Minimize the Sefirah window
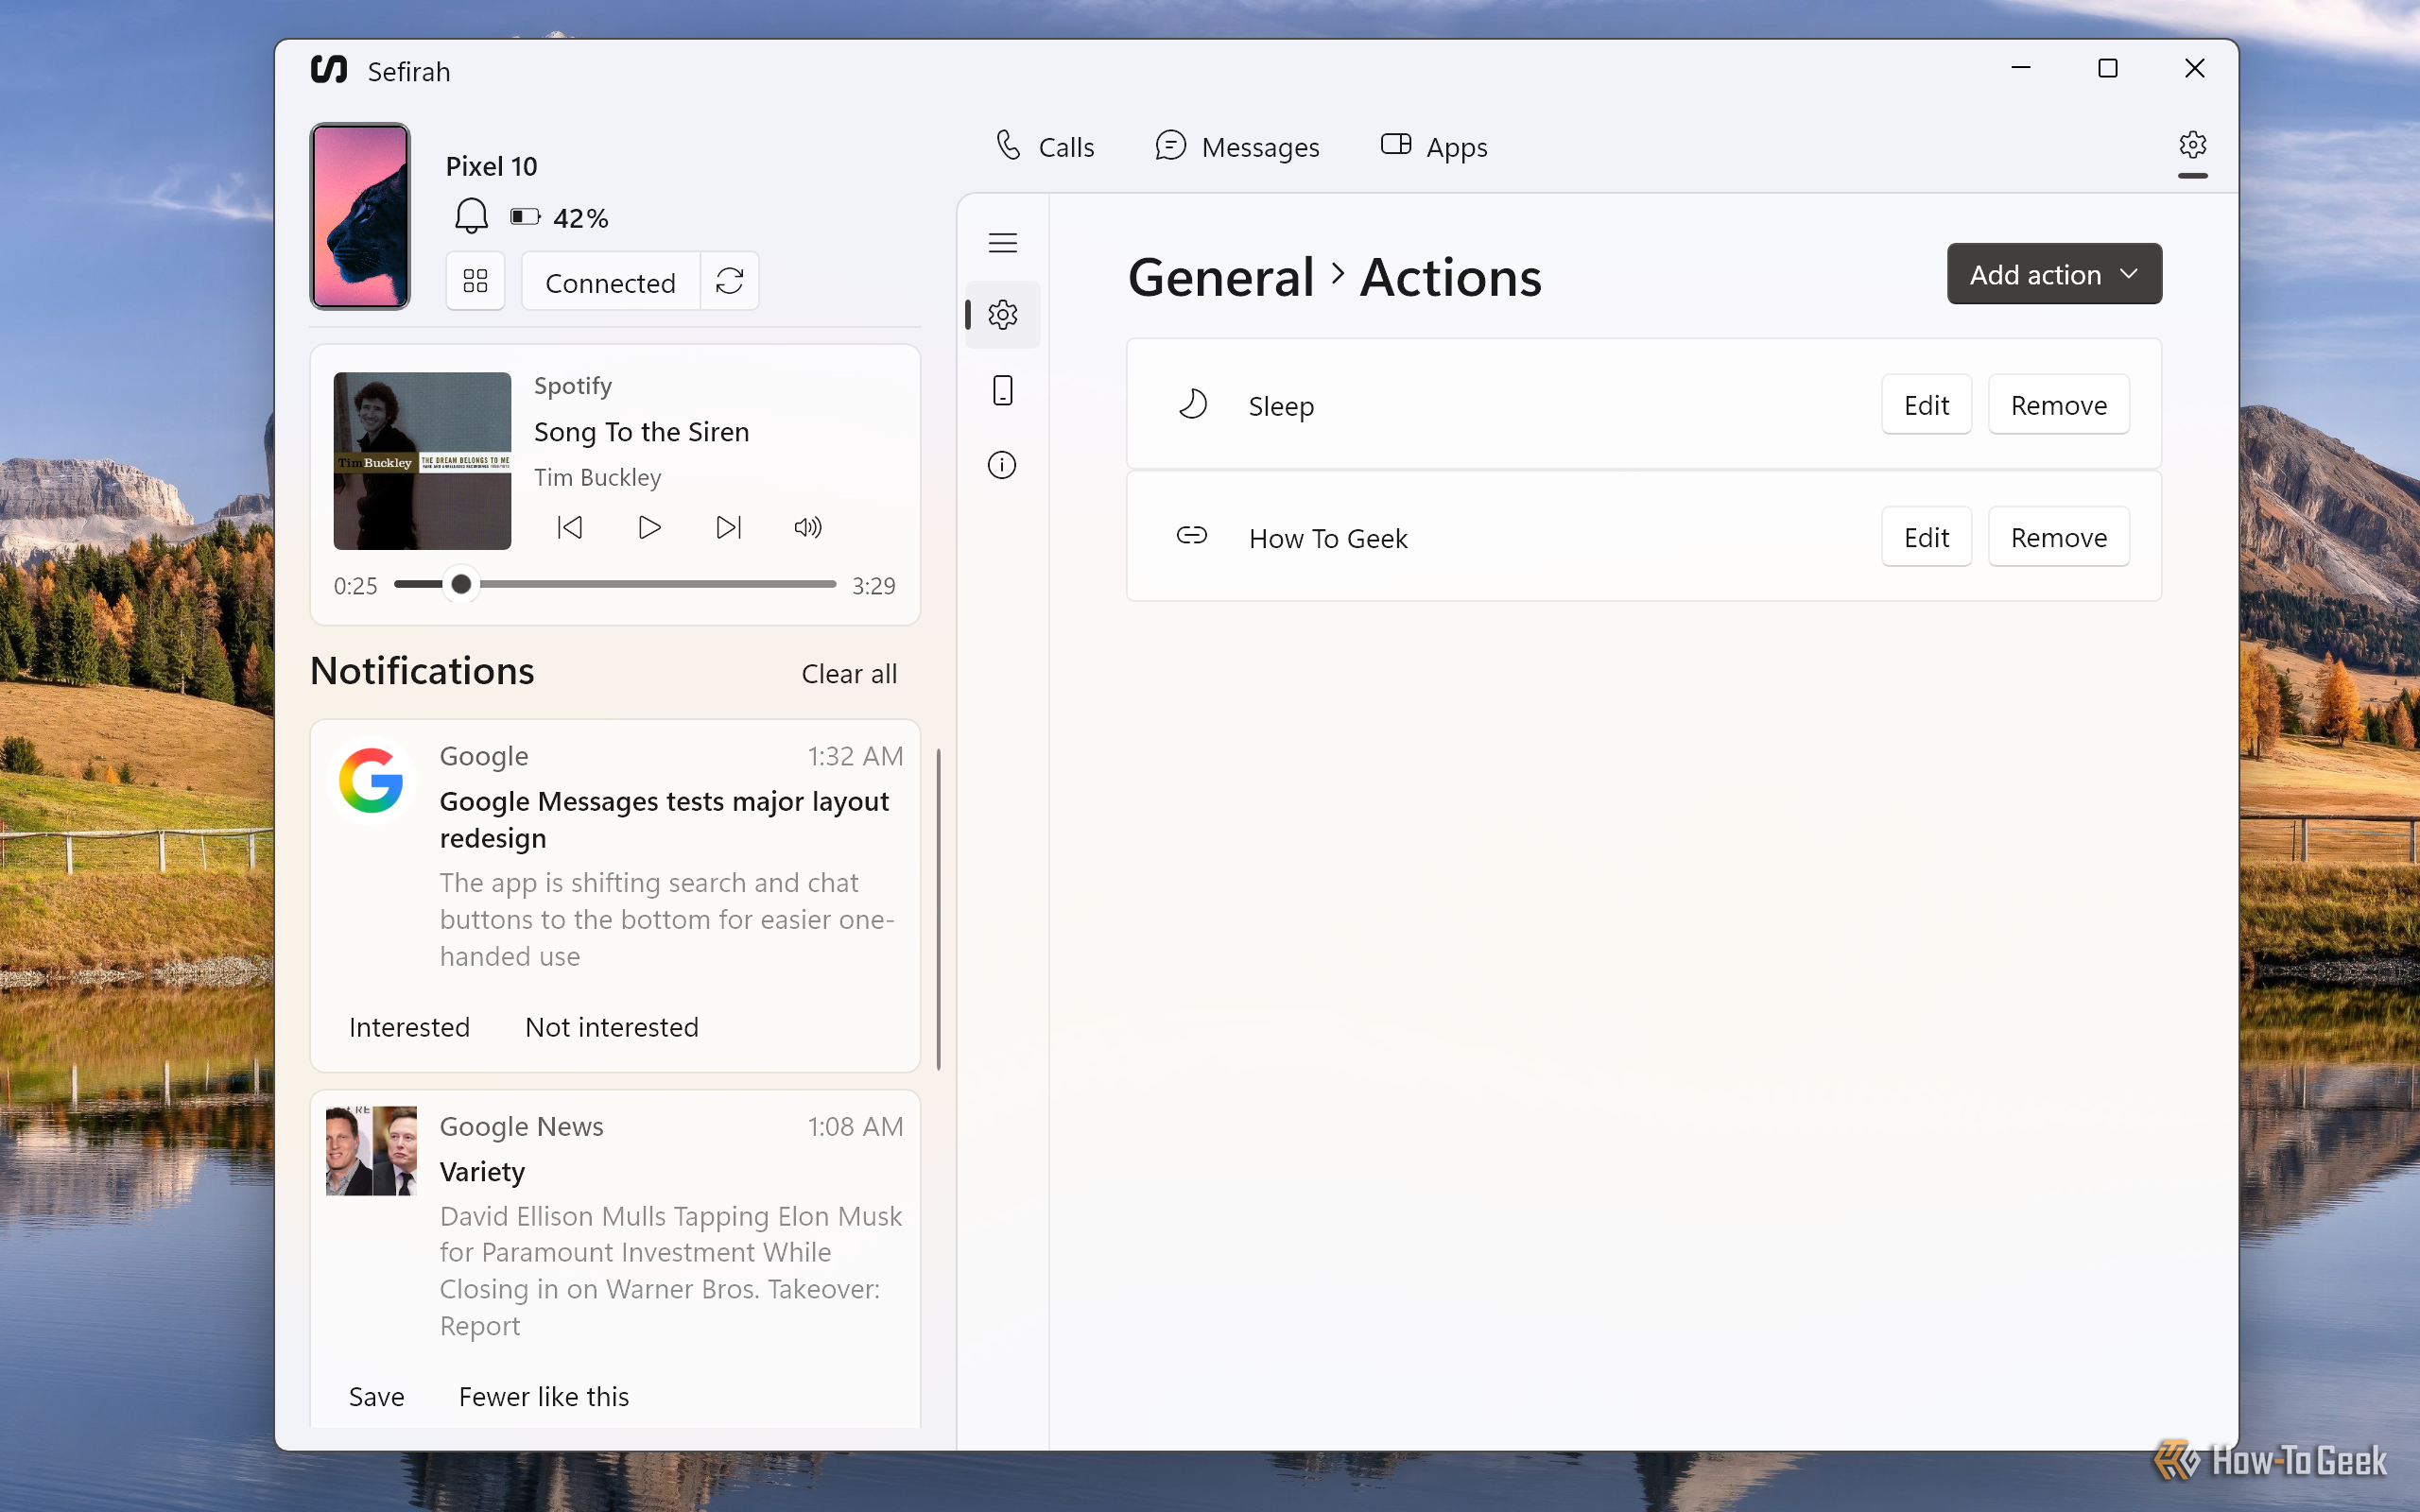Image resolution: width=2420 pixels, height=1512 pixels. 2021,68
